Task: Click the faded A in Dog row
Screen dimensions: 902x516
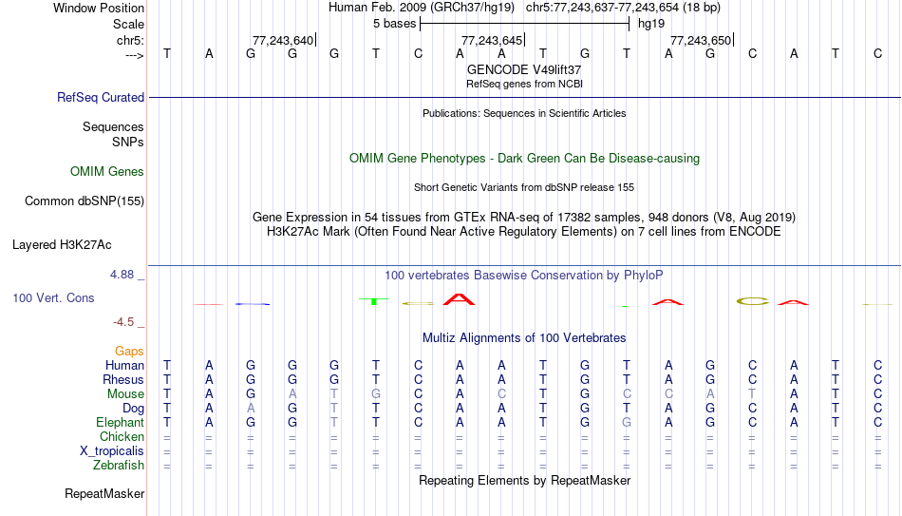Action: 251,409
